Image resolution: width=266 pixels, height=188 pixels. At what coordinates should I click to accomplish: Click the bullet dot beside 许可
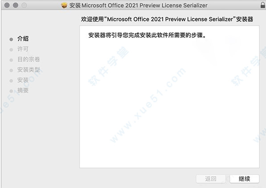coord(11,50)
